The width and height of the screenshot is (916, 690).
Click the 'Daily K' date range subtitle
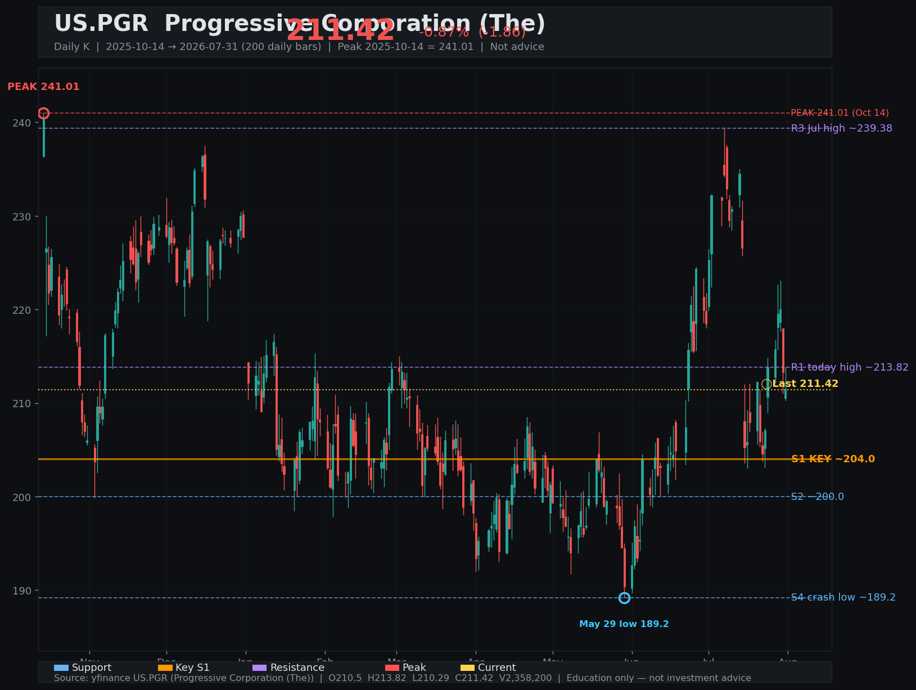(x=299, y=47)
